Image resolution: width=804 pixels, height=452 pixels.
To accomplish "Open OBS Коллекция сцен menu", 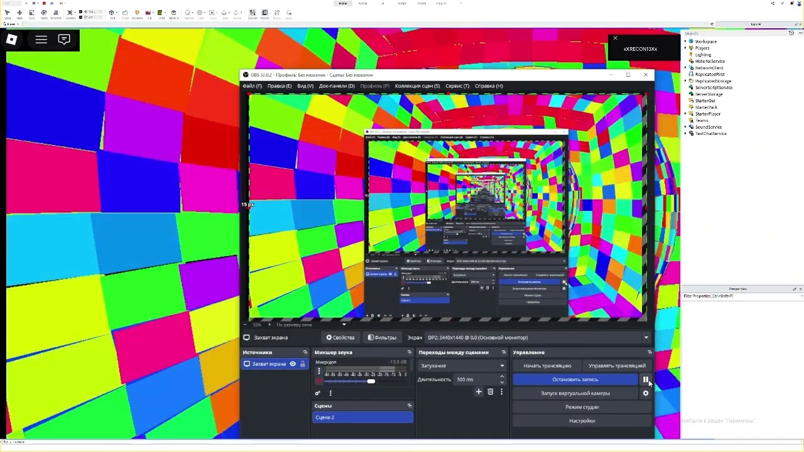I will 417,86.
